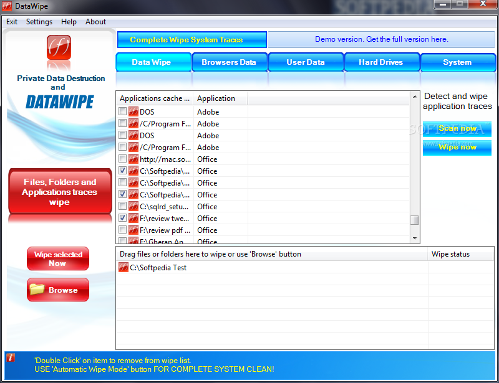This screenshot has width=499, height=383.
Task: Click the Browse button
Action: (x=58, y=290)
